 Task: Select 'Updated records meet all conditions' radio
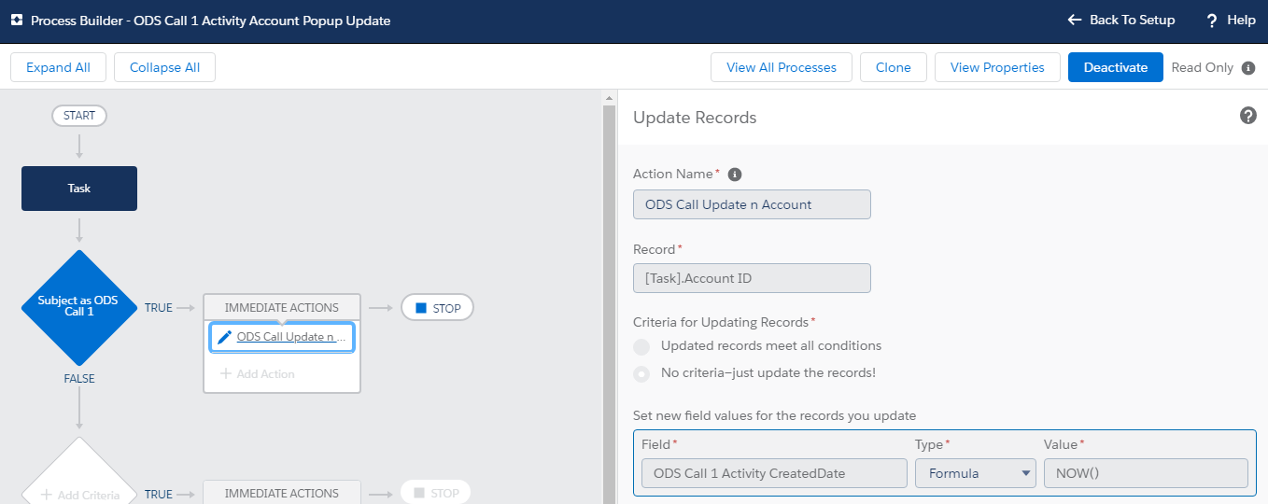[x=641, y=347]
